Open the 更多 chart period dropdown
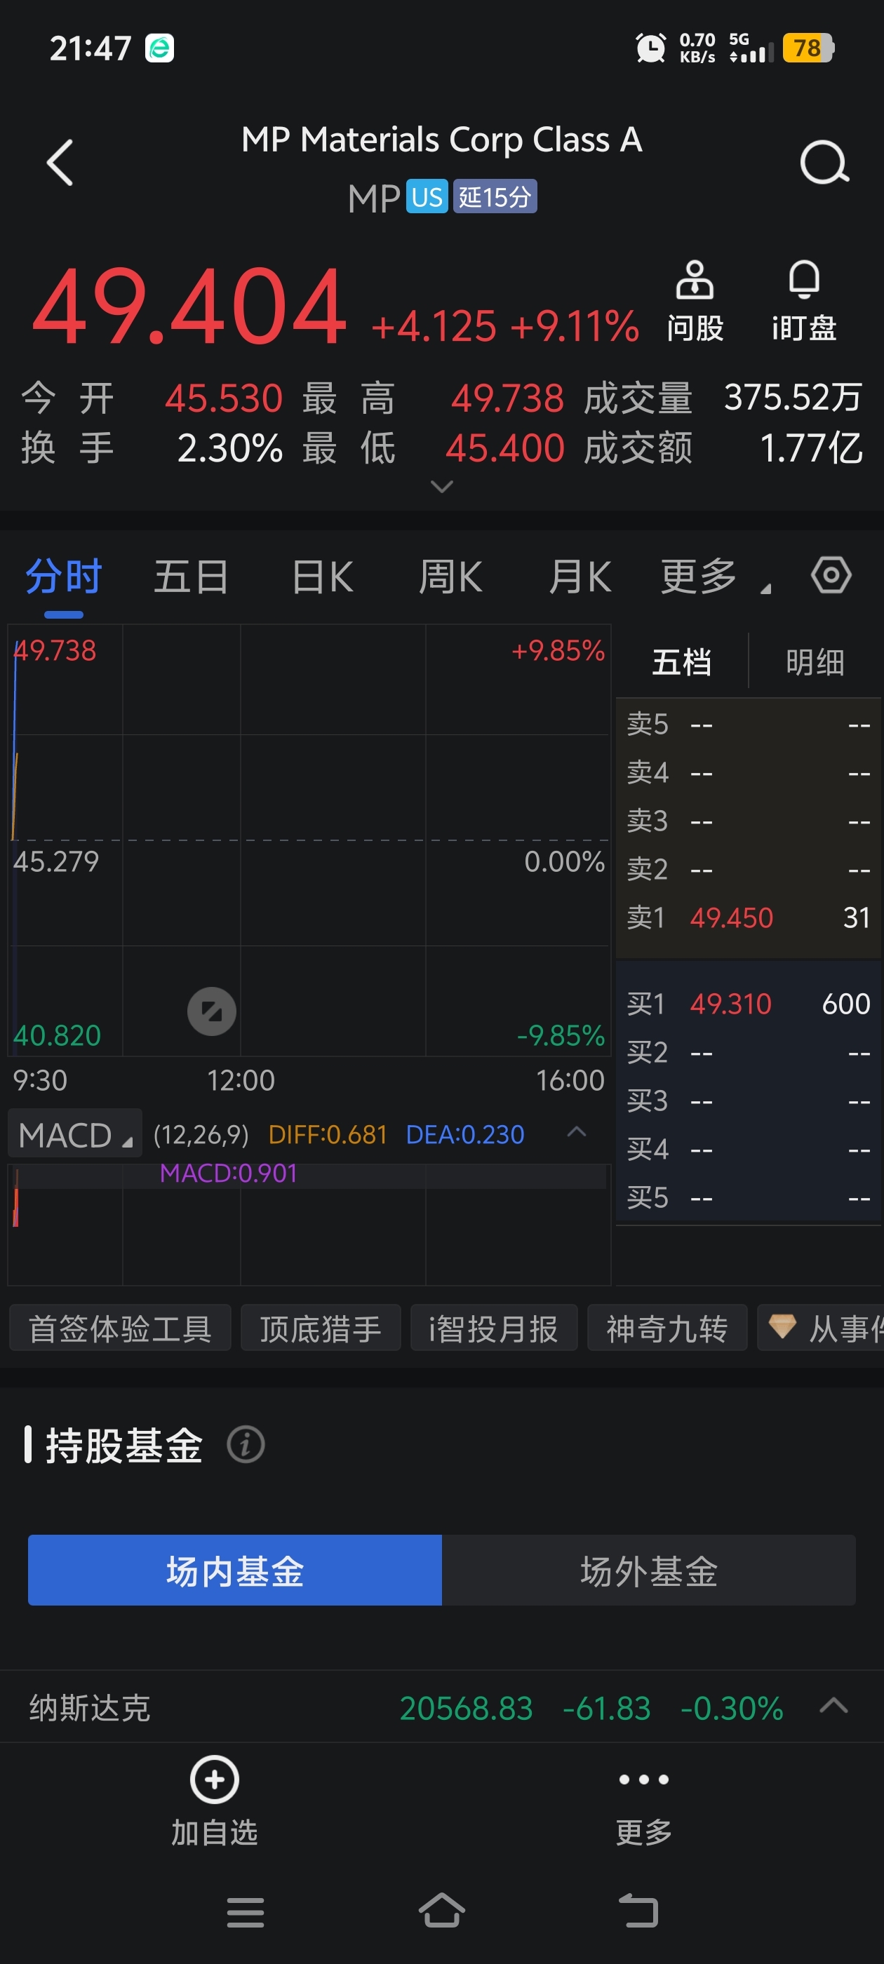Viewport: 884px width, 1964px height. coord(715,577)
